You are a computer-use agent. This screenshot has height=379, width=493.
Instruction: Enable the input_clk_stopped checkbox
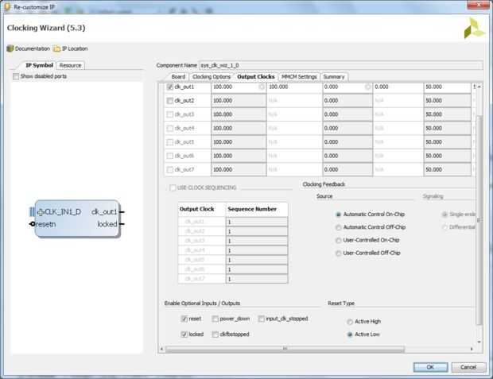coord(261,319)
